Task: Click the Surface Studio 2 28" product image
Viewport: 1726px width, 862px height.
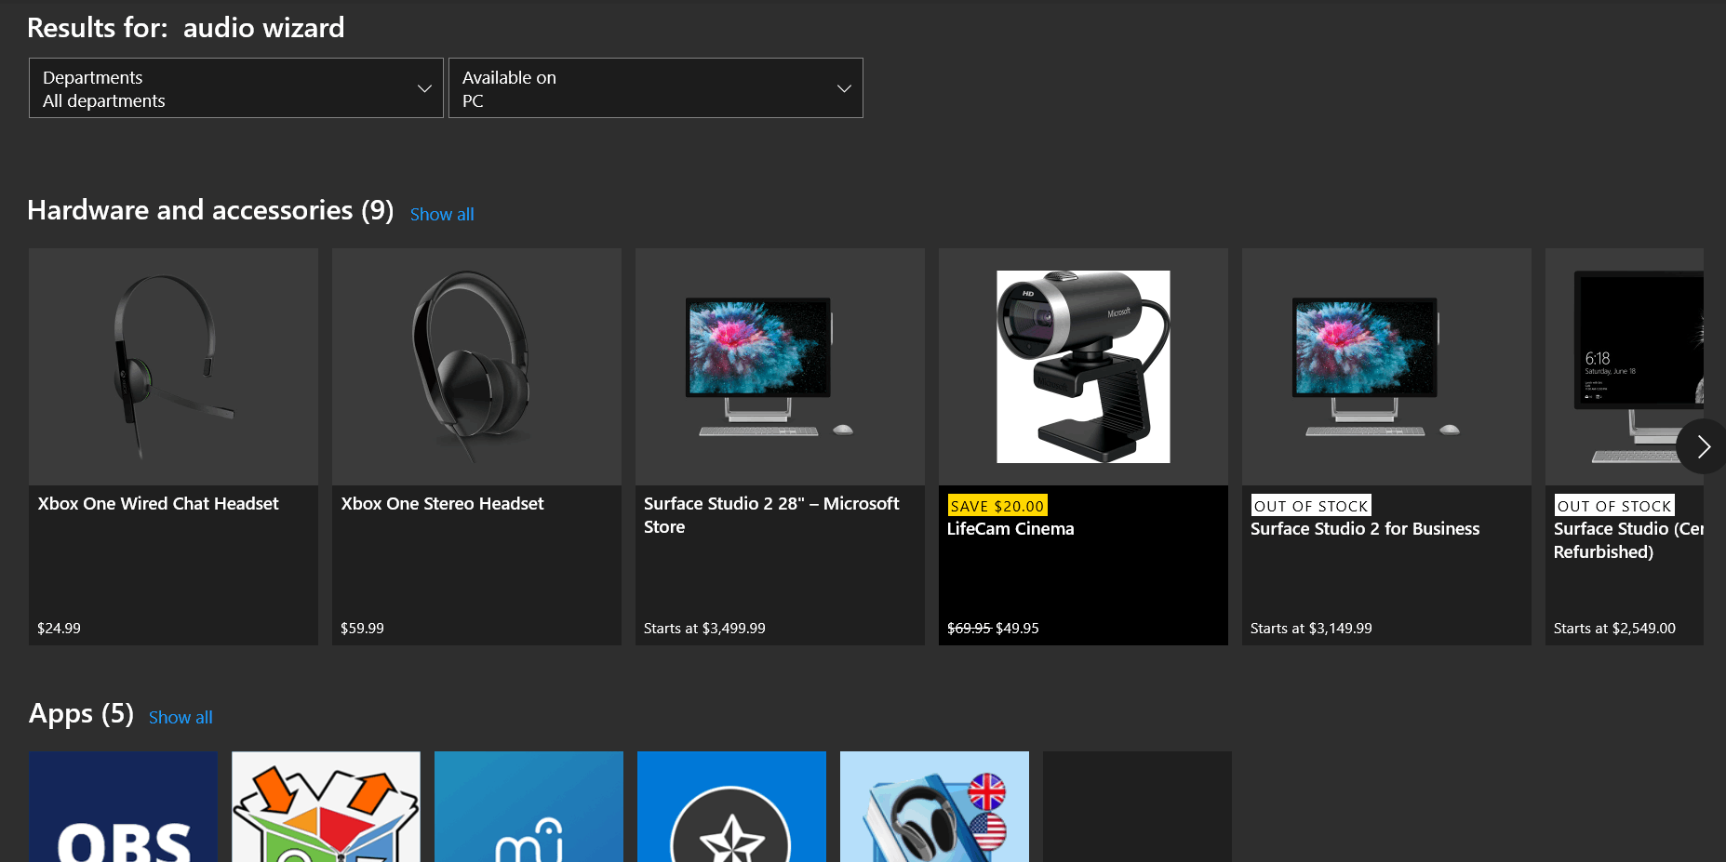Action: (780, 366)
